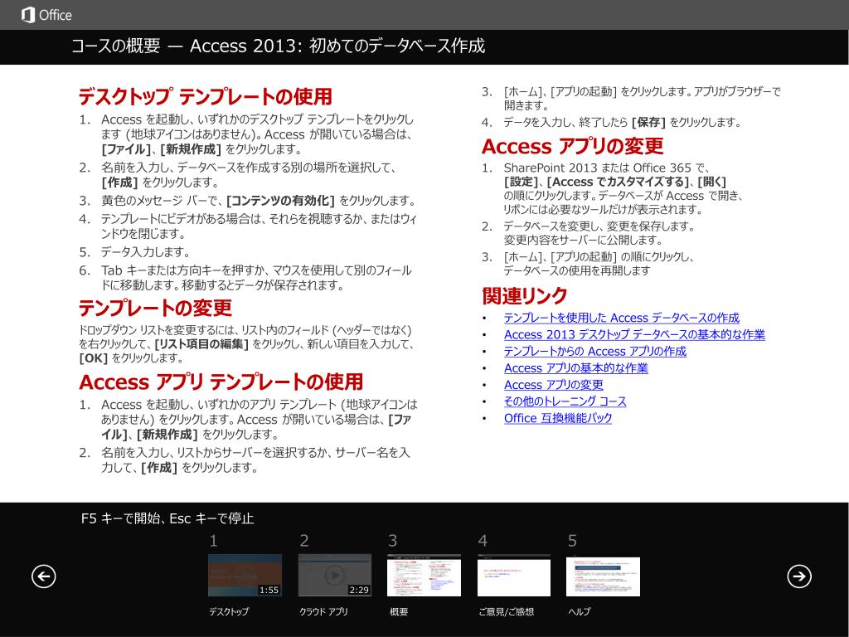The width and height of the screenshot is (849, 637).
Task: Click step text 黄色のメッセージ バーで、[コンテンツの有効化]
Action: [259, 201]
